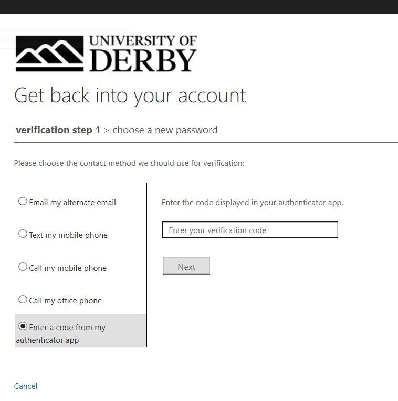398x401 pixels.
Task: Click the Get back into your account heading
Action: [x=130, y=96]
